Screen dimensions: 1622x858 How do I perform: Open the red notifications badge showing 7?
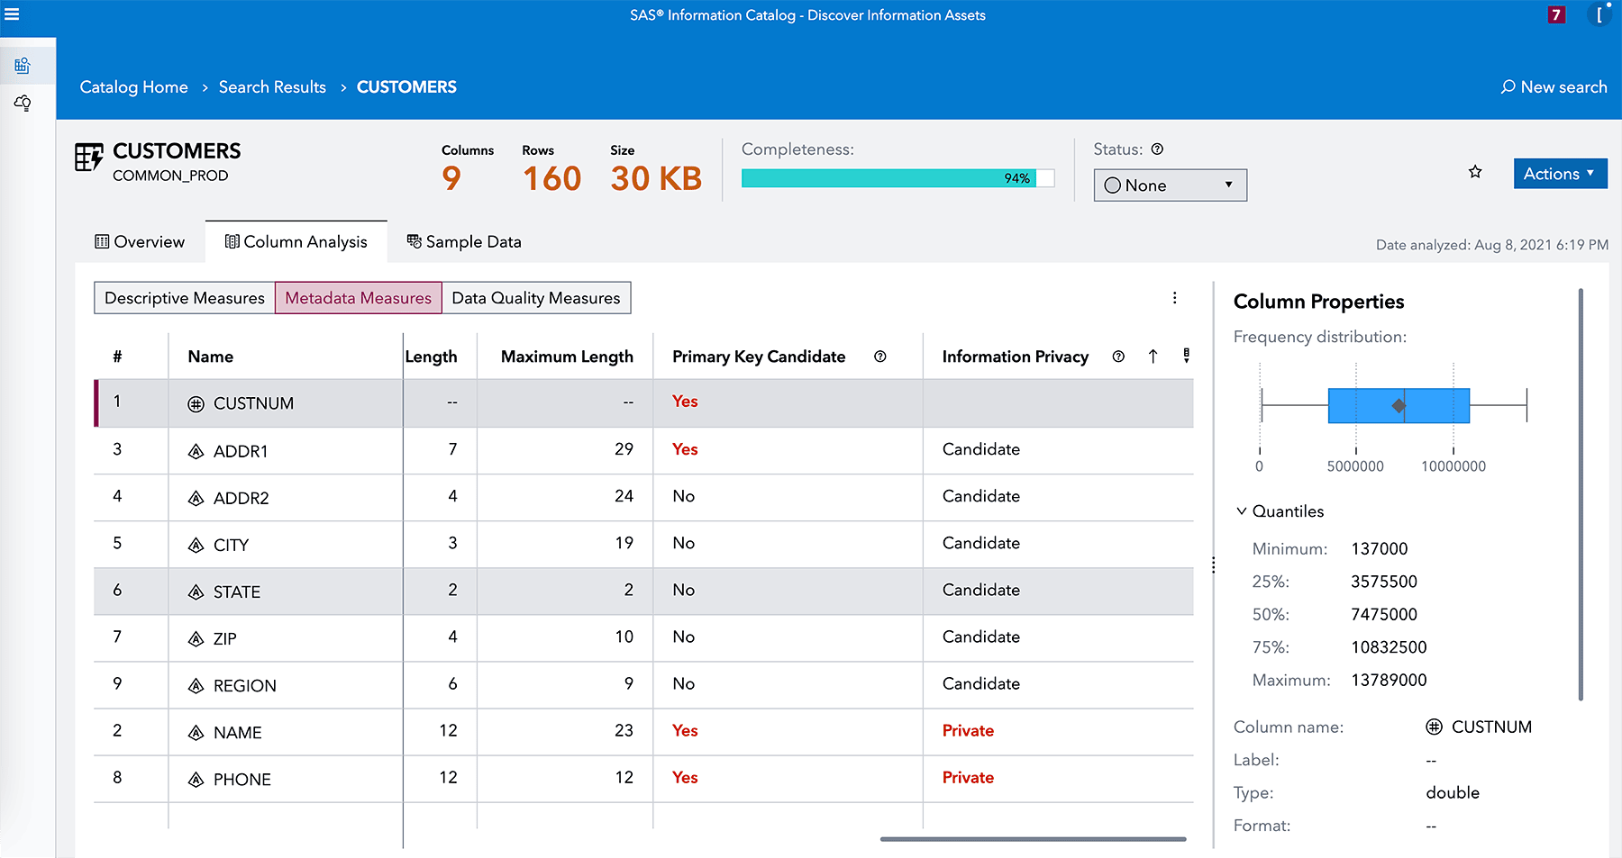tap(1555, 14)
